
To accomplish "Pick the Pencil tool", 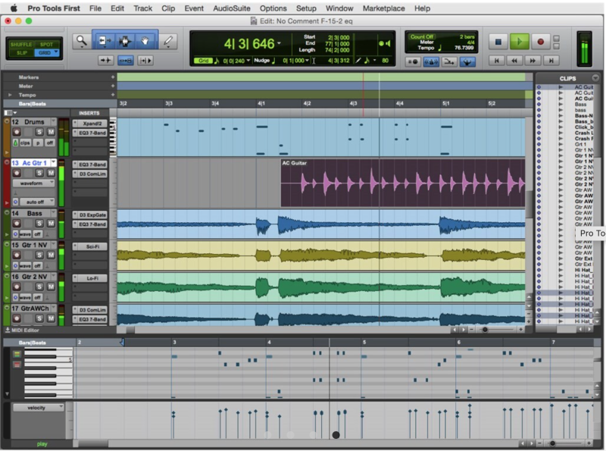I will tap(168, 41).
